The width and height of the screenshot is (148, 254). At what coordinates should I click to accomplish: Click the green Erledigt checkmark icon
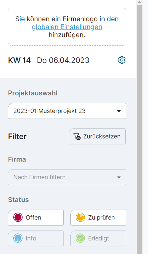[80, 238]
